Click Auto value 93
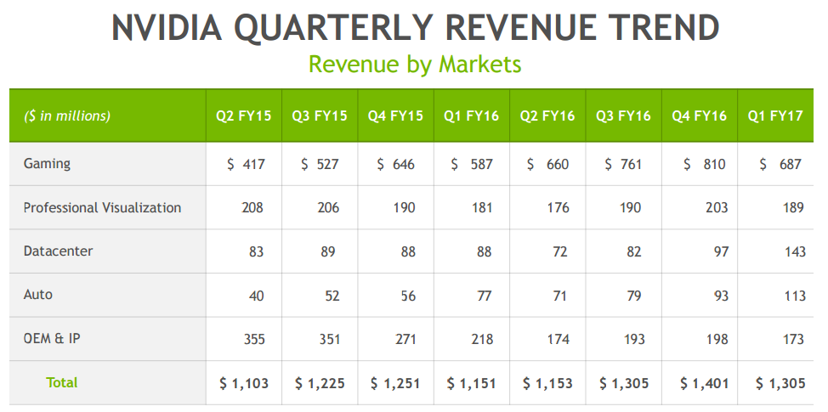Viewport: 828px width, 412px height. (x=722, y=296)
